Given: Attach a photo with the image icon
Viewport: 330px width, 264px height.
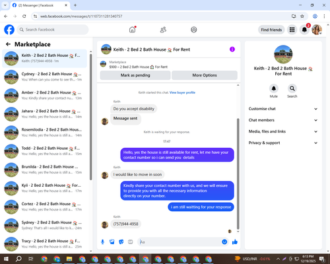Looking at the screenshot, I should [112, 242].
